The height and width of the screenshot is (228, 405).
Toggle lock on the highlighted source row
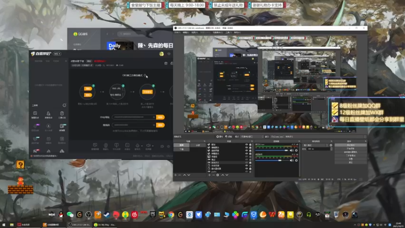coord(250,162)
